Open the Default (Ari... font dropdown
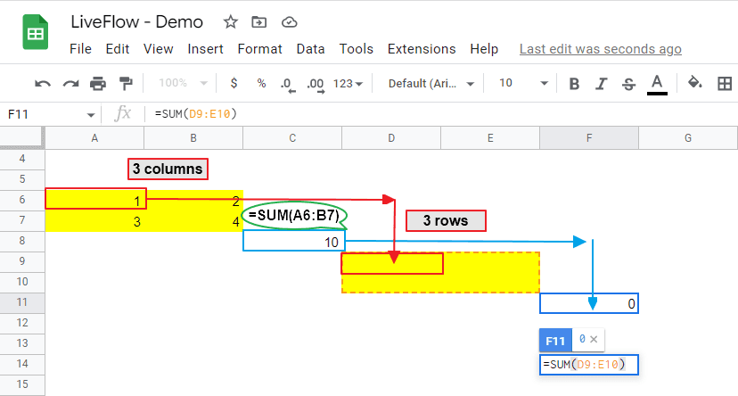738x396 pixels. coord(430,83)
